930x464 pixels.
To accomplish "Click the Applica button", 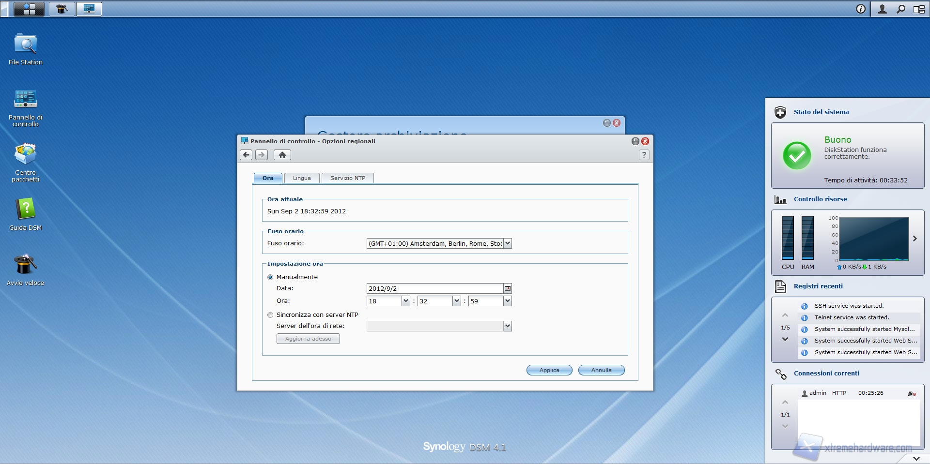I will click(549, 370).
